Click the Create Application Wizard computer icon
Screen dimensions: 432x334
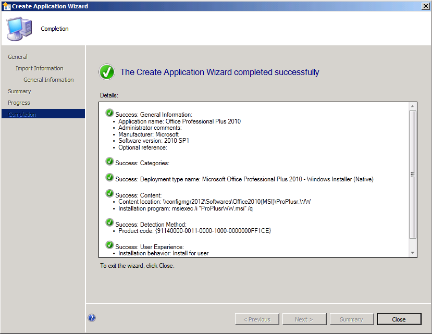tap(19, 28)
